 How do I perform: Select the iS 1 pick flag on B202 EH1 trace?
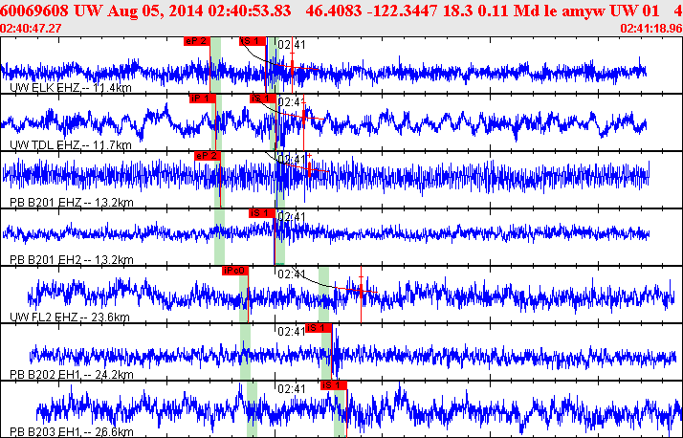319,328
